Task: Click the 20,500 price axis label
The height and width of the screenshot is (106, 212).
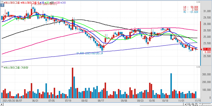Action: click(x=207, y=56)
